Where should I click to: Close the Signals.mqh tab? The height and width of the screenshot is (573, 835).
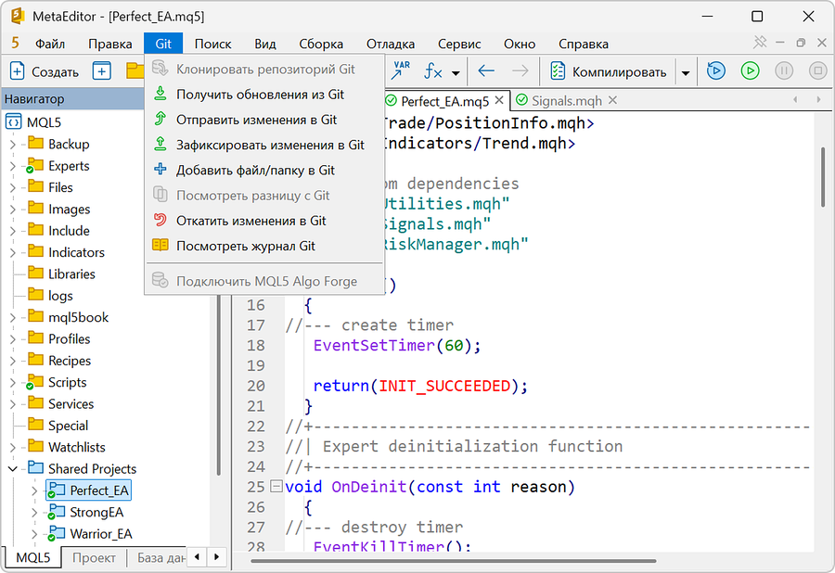pyautogui.click(x=612, y=100)
